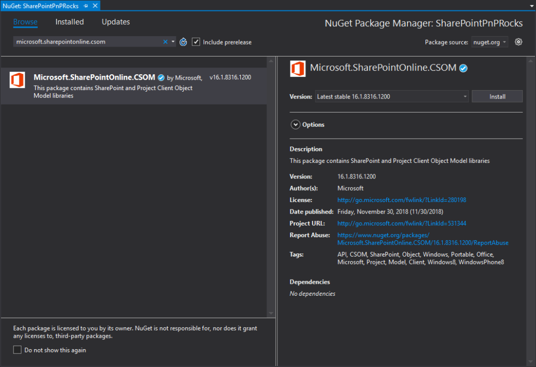Open the search history dropdown arrow
Screen dimensions: 536x367
[x=173, y=42]
